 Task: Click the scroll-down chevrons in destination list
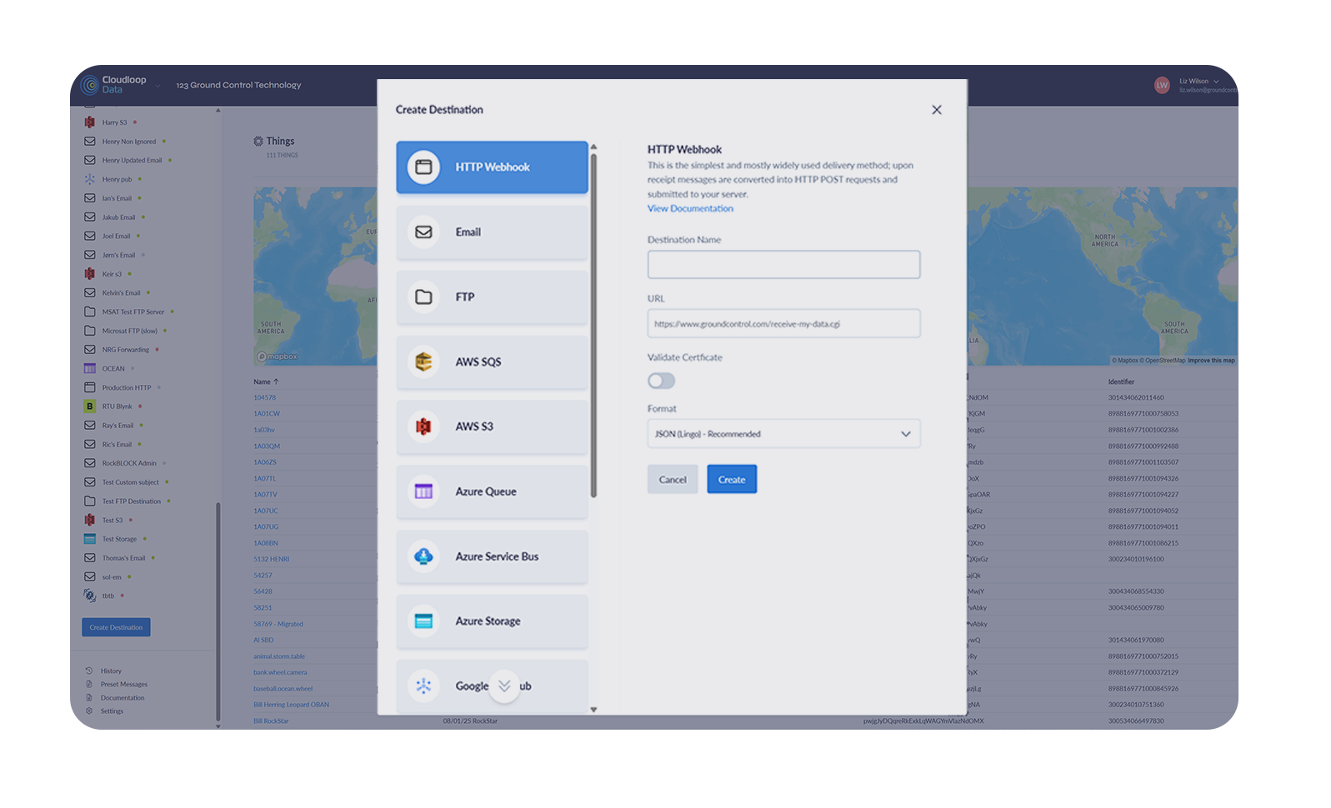pos(504,686)
